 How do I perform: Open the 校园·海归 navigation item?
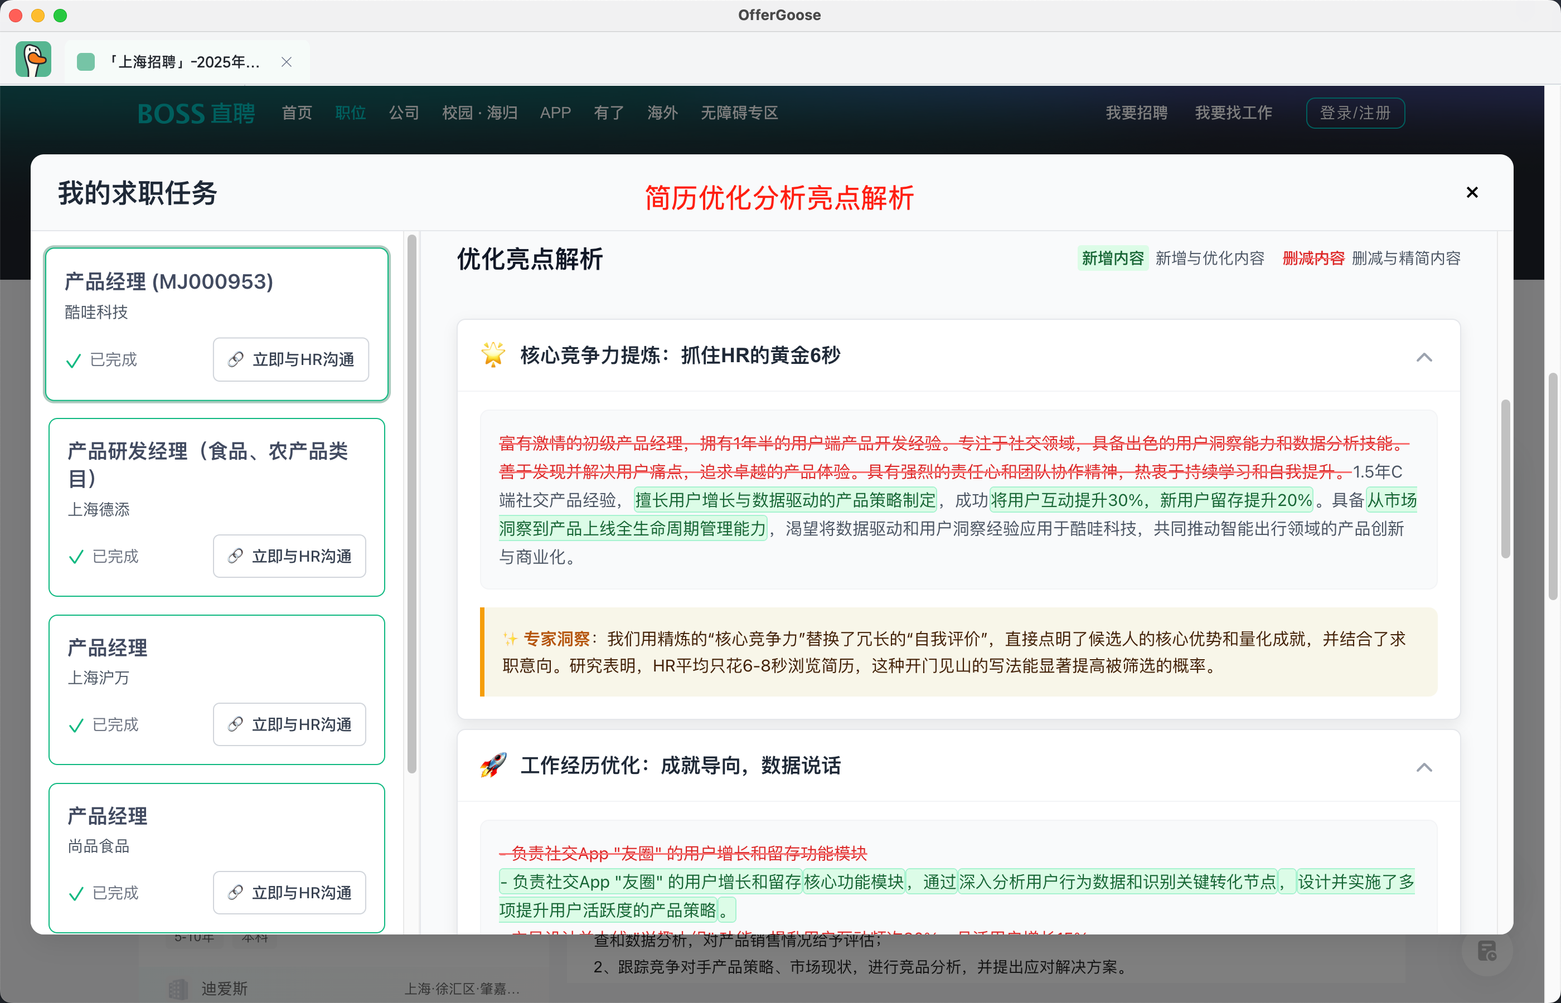(x=479, y=113)
